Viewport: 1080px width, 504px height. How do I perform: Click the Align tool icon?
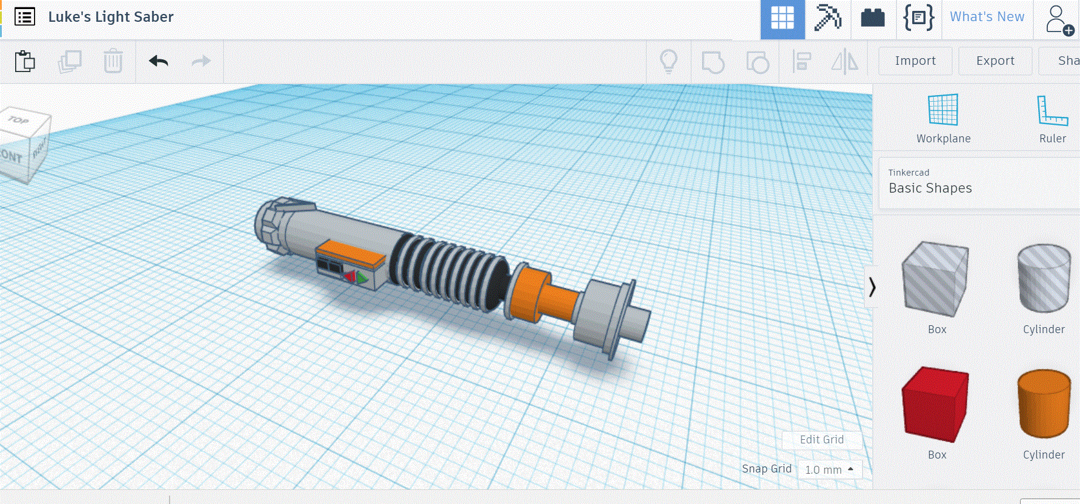pyautogui.click(x=801, y=61)
